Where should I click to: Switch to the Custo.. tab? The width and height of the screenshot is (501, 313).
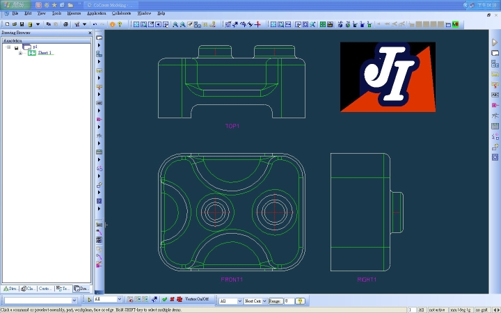[45, 289]
